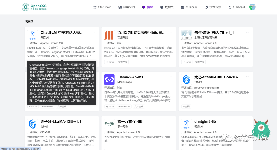
Task: Open the StarChain menu item
Action: [102, 7]
